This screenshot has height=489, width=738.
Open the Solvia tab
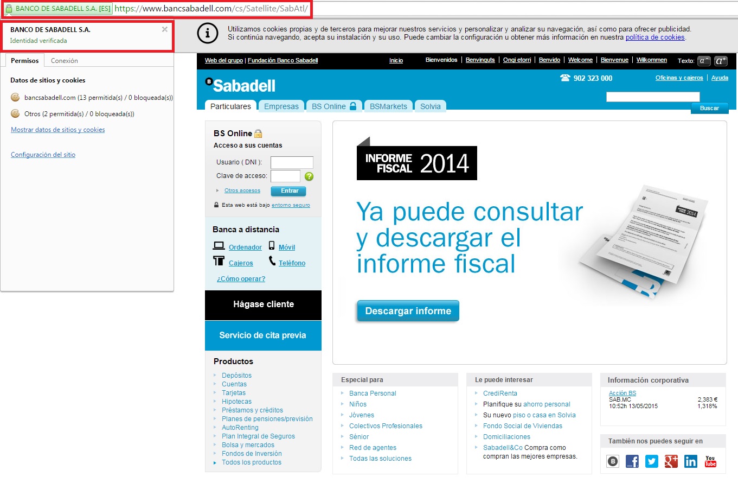click(431, 106)
